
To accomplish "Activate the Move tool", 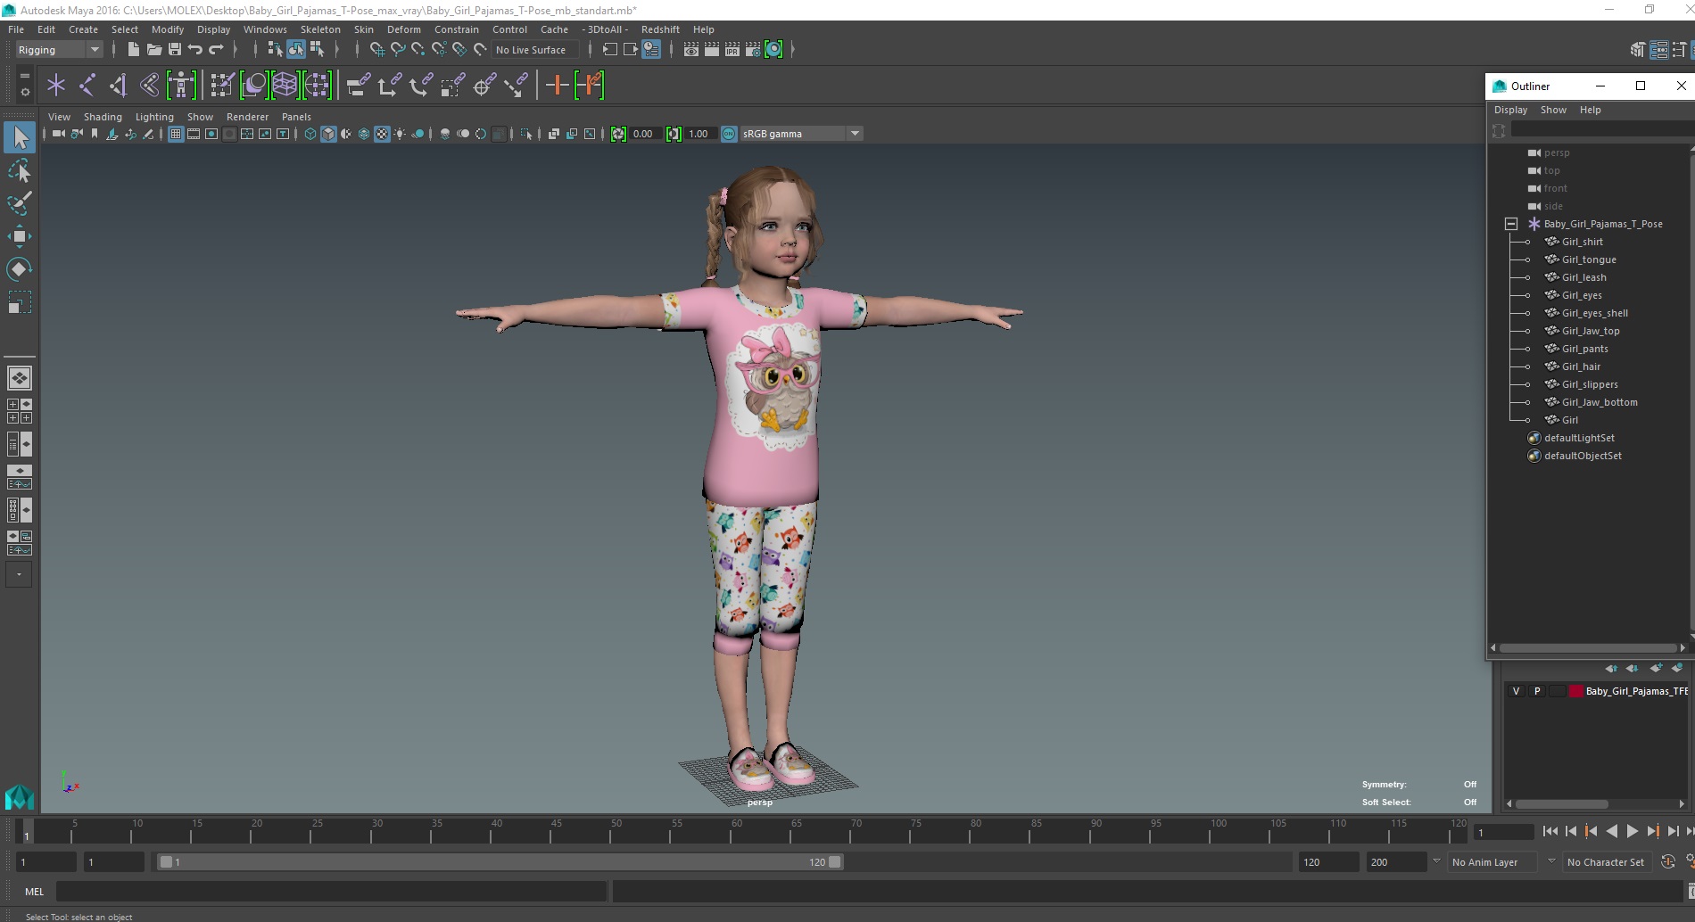I will (20, 236).
